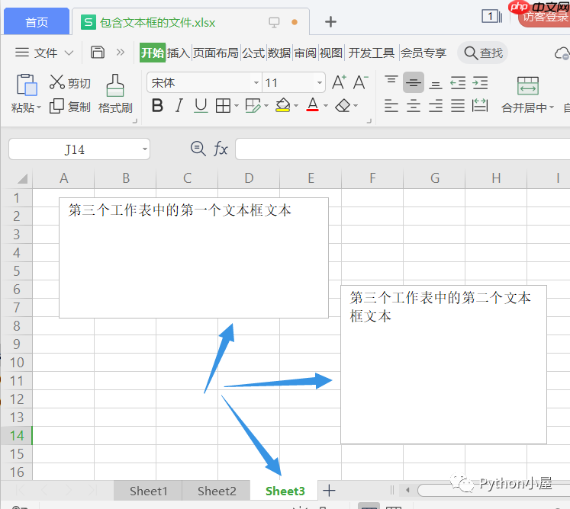Switch to 数据 ribbon tab

pyautogui.click(x=279, y=53)
